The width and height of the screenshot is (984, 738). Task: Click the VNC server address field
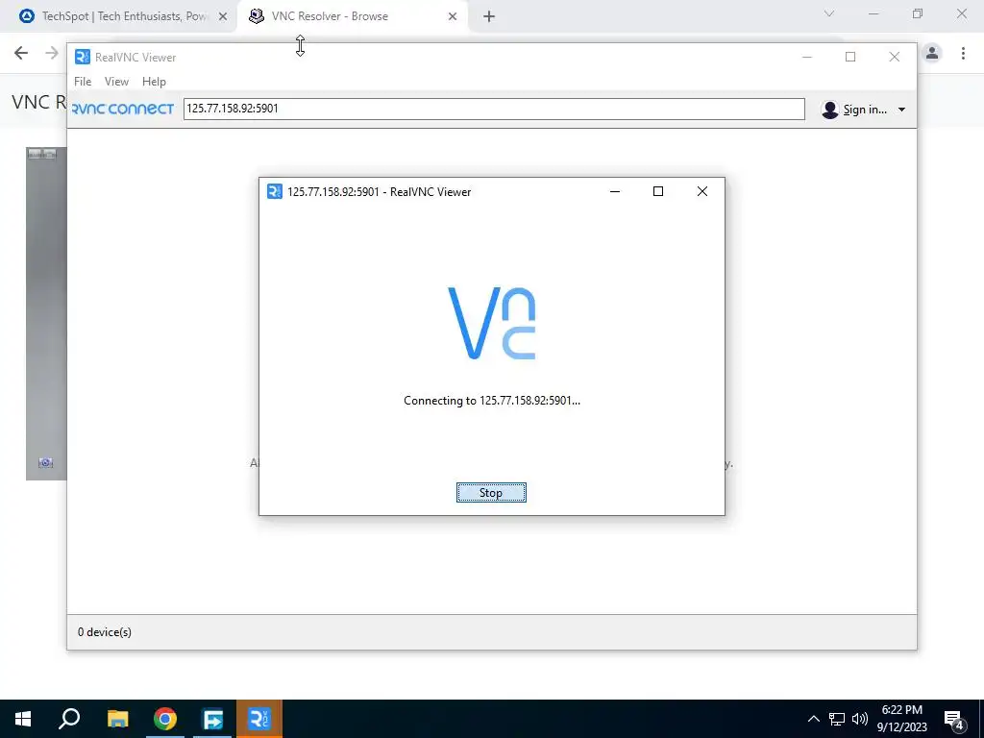[494, 109]
